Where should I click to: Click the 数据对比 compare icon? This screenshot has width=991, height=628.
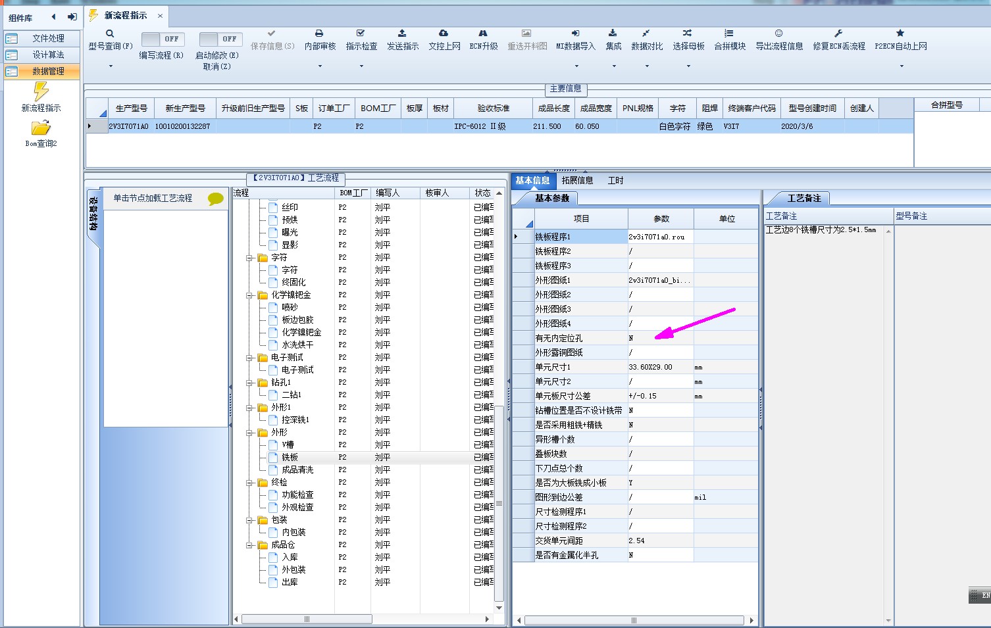click(646, 33)
